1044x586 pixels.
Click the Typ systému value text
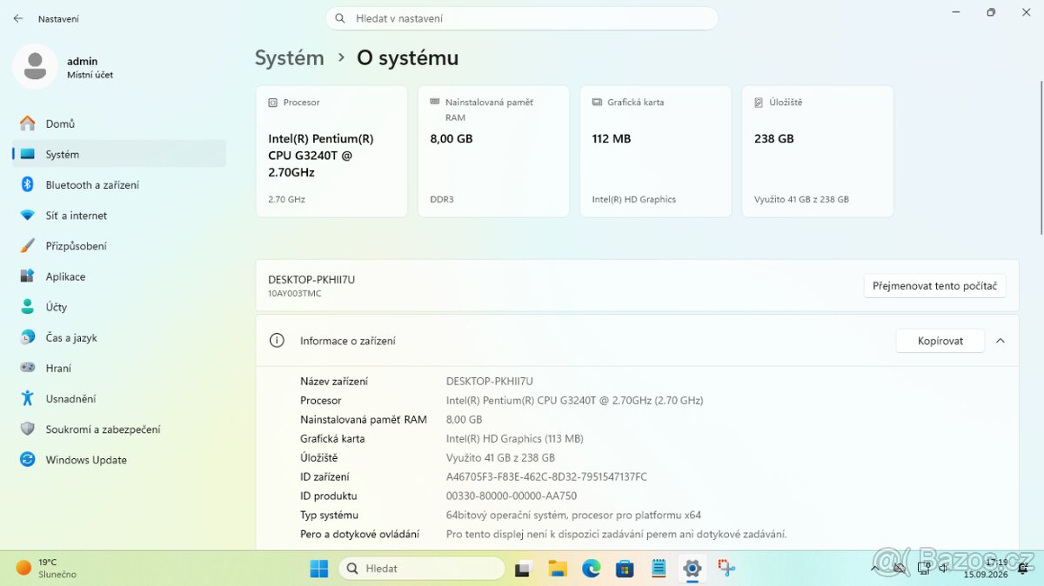(x=573, y=515)
